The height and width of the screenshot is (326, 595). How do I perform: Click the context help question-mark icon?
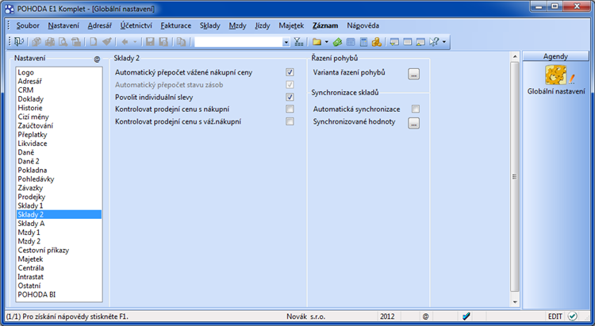(x=434, y=42)
